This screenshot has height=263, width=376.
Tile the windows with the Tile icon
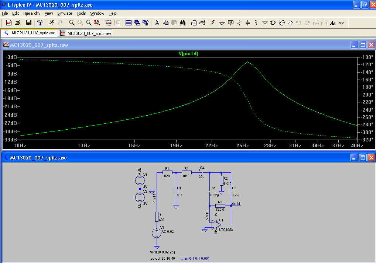tap(129, 23)
